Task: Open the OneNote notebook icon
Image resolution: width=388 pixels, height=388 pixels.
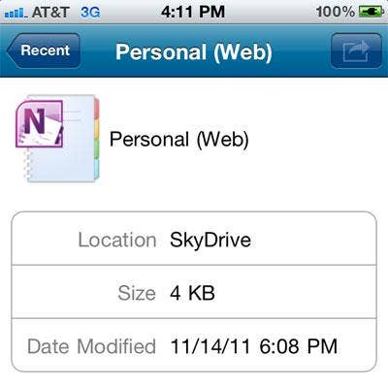Action: coord(57,139)
